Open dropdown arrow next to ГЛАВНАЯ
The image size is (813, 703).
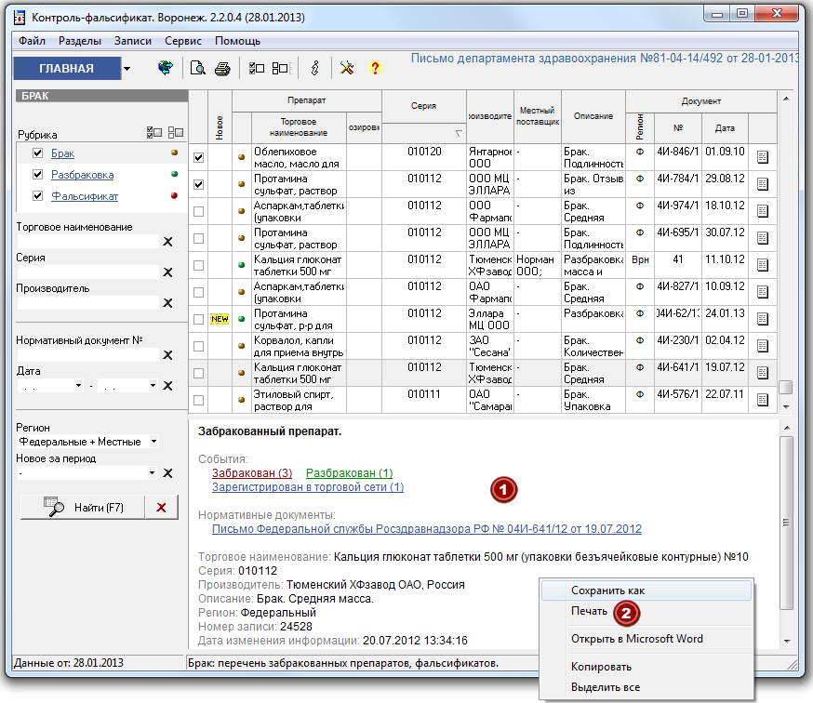(127, 69)
